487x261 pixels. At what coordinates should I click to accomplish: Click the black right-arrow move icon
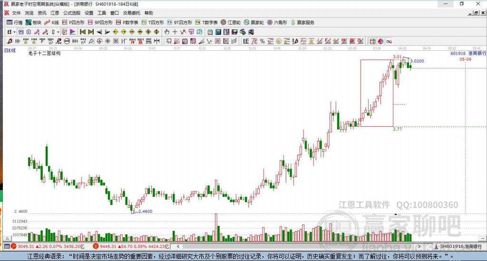(x=107, y=32)
